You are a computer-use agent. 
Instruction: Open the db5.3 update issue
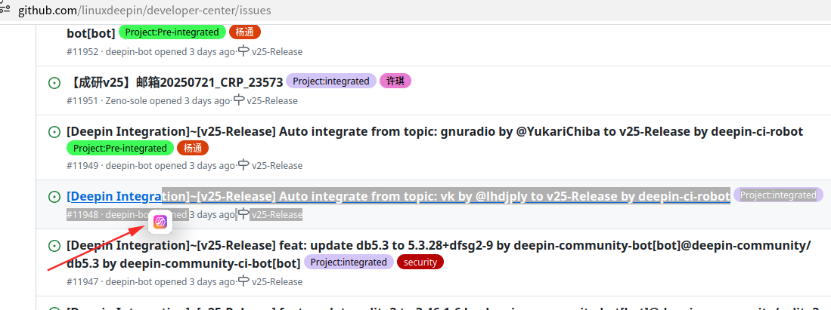pyautogui.click(x=439, y=254)
